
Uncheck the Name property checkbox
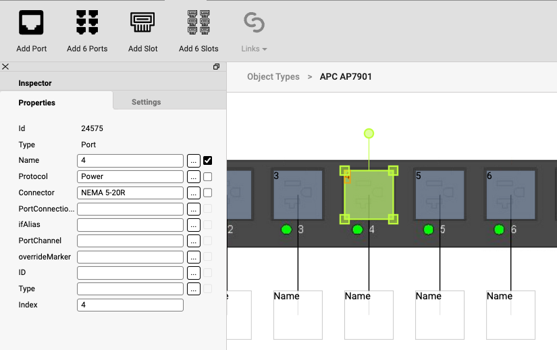(x=208, y=161)
